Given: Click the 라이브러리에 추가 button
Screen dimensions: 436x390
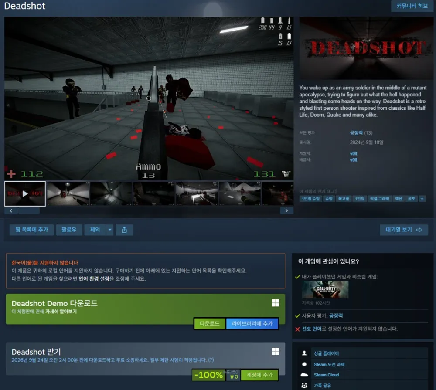Looking at the screenshot, I should 252,324.
